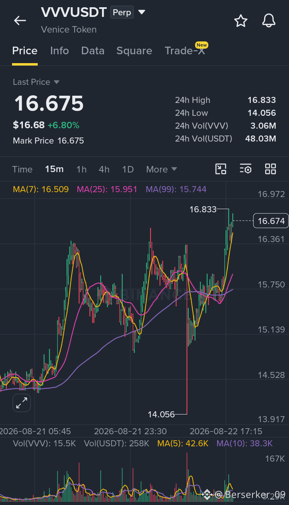Viewport: 289px width, 505px height.
Task: Tap the Perp contract badge
Action: tap(122, 12)
